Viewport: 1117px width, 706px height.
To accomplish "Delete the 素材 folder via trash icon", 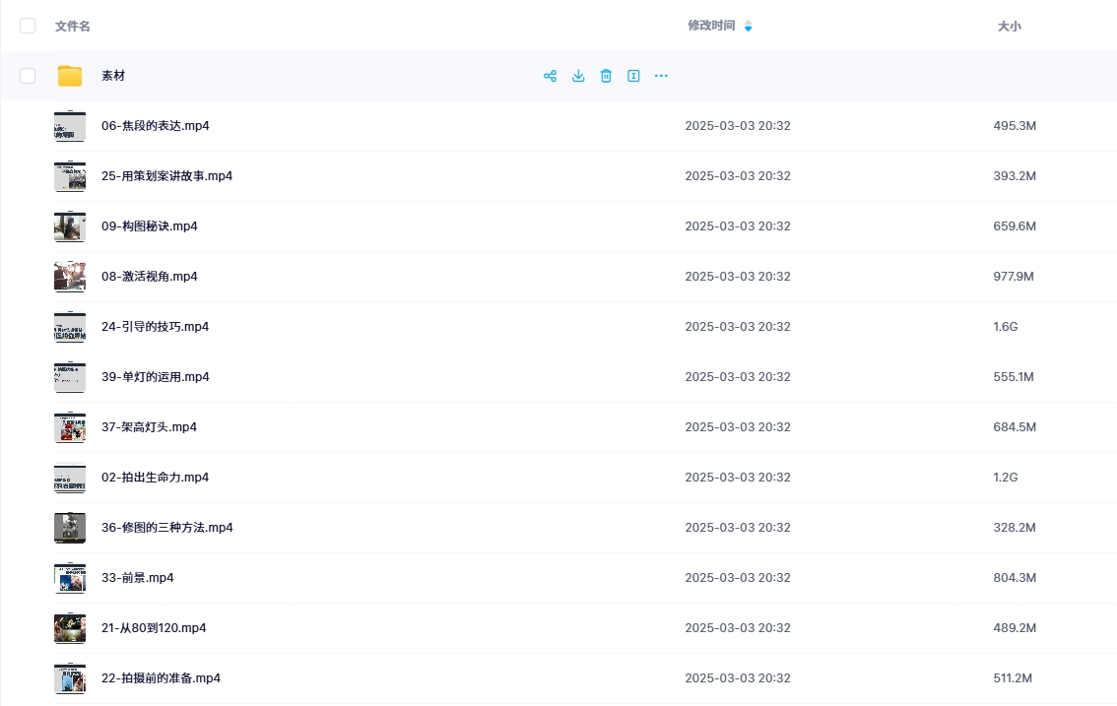I will tap(606, 76).
